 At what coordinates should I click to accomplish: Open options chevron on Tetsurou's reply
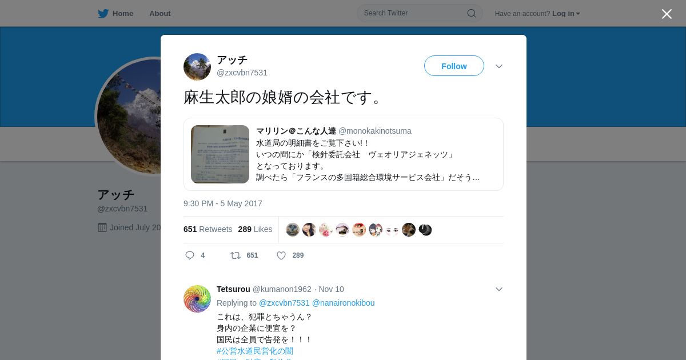(499, 289)
